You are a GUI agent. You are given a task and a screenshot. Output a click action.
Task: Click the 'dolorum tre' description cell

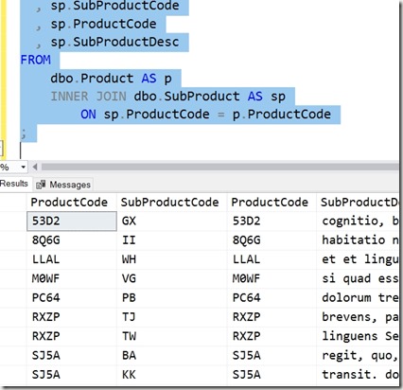click(x=358, y=298)
